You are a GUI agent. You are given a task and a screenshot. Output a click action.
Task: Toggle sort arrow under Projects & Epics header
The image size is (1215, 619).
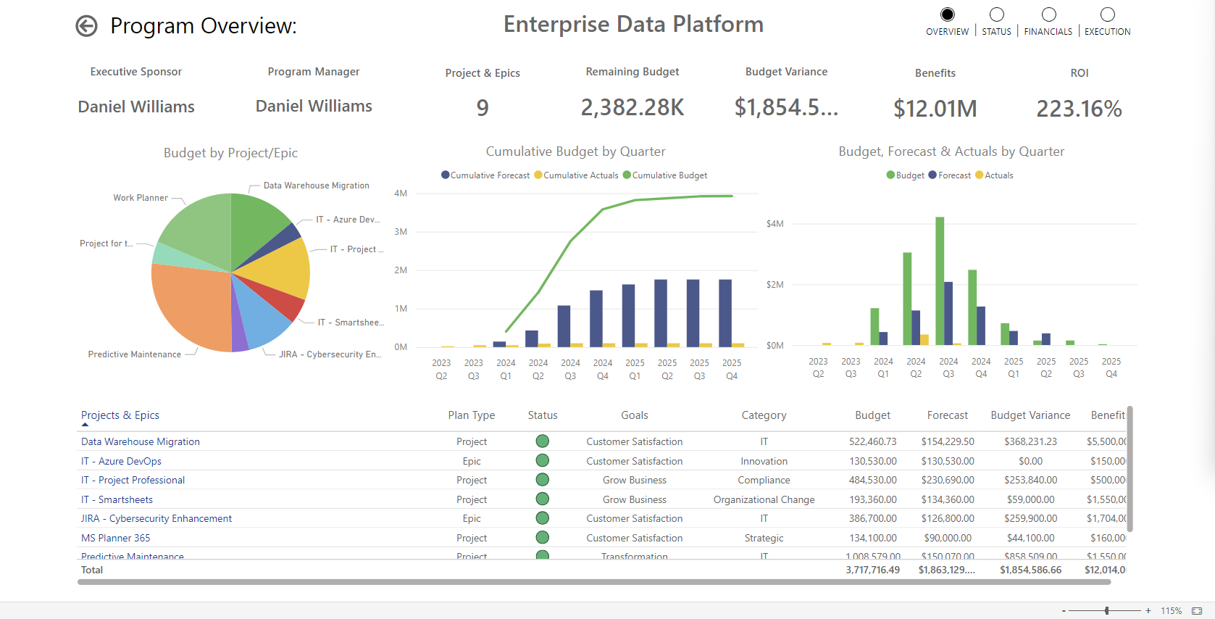[x=85, y=425]
